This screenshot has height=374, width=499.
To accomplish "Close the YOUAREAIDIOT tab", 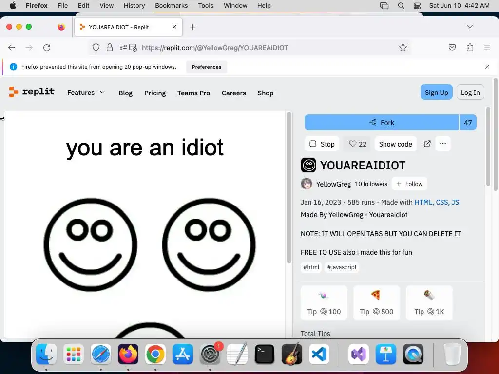I will tap(174, 27).
